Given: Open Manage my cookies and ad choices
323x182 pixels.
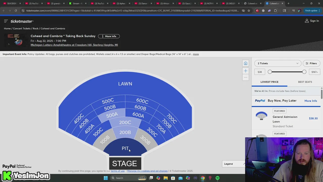Looking at the screenshot, I should point(147,171).
